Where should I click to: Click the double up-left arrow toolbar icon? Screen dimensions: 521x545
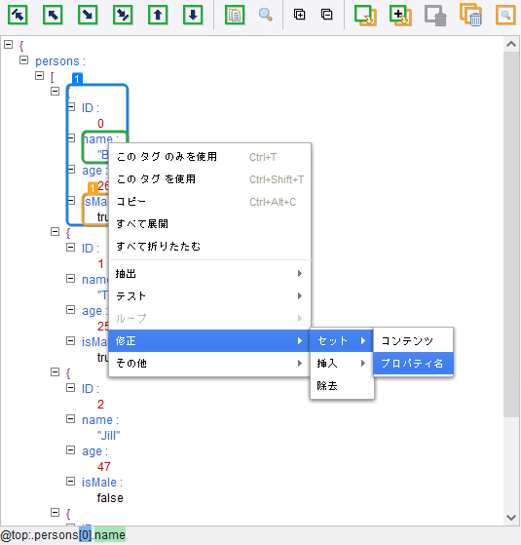18,15
